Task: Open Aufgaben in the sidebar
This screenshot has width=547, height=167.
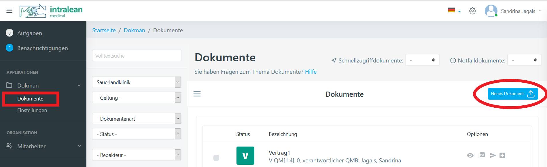Action: click(29, 33)
